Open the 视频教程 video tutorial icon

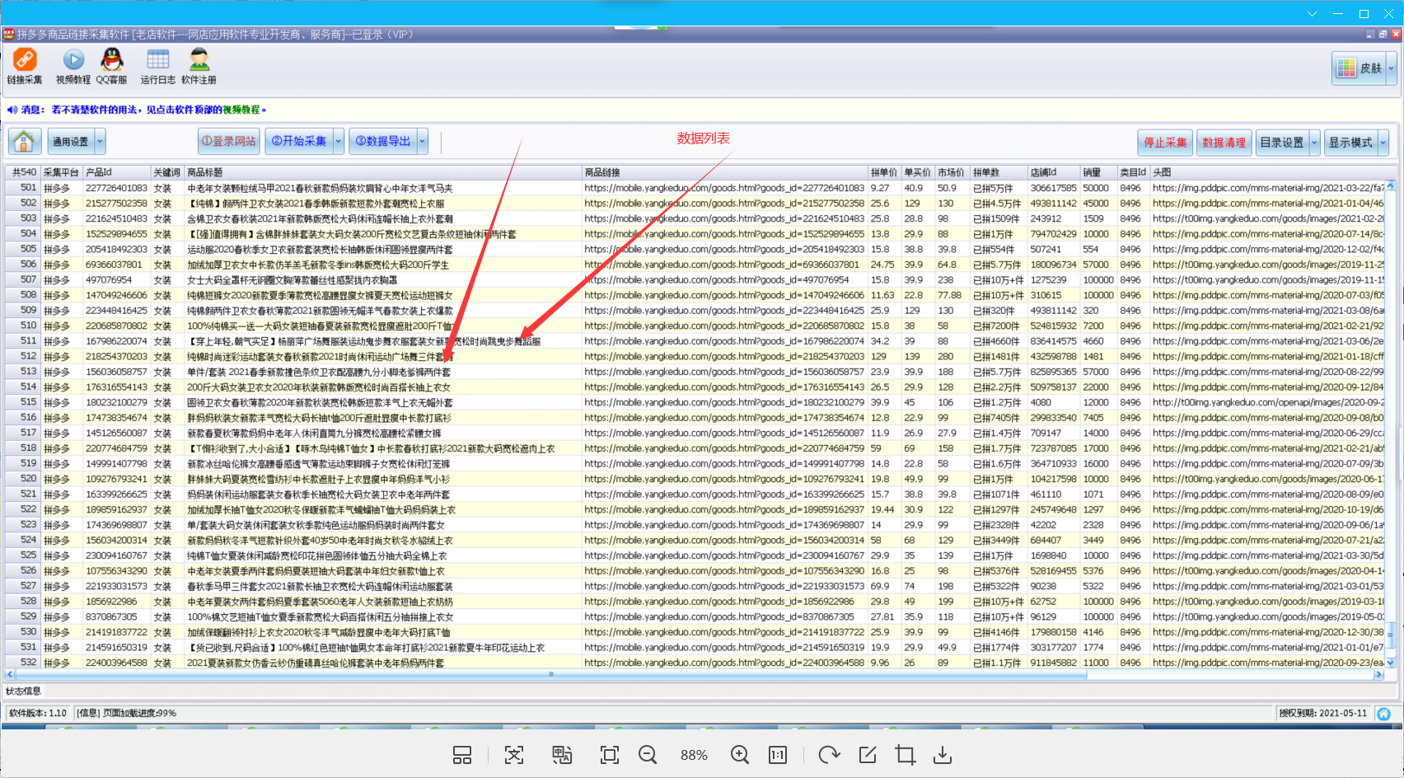pyautogui.click(x=73, y=66)
